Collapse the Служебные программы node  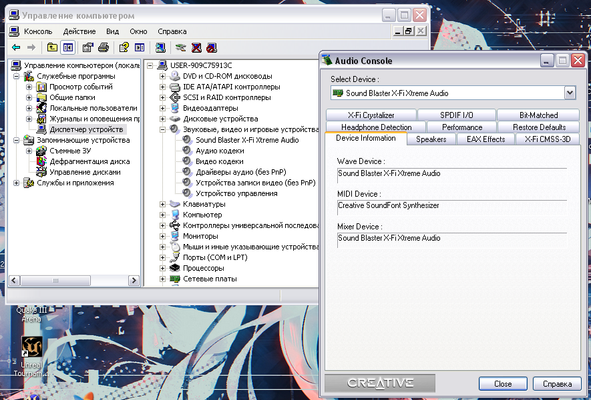coord(16,76)
